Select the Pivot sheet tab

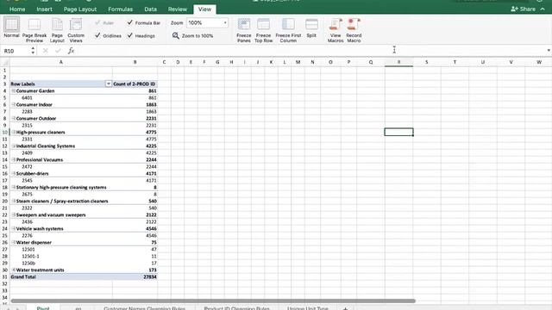pyautogui.click(x=43, y=308)
